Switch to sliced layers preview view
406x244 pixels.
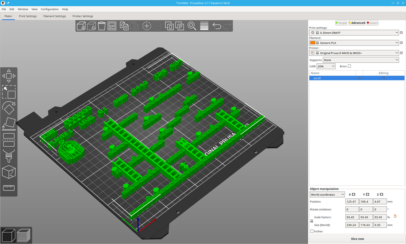pyautogui.click(x=24, y=235)
